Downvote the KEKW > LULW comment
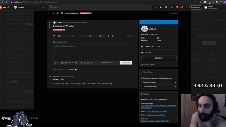The height and width of the screenshot is (127, 226). click(50, 79)
